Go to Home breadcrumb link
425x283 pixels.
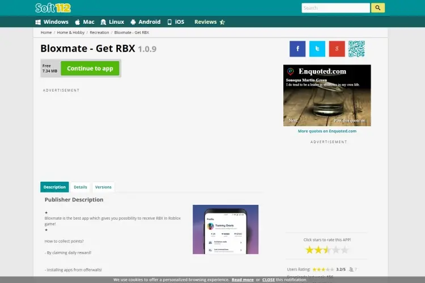[x=46, y=32]
